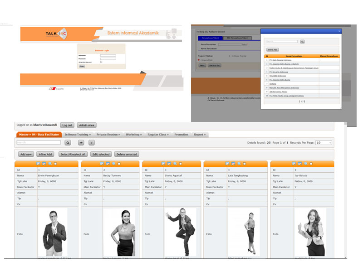Click the Username input field
Viewport: 363px width, 272px height.
pos(108,55)
